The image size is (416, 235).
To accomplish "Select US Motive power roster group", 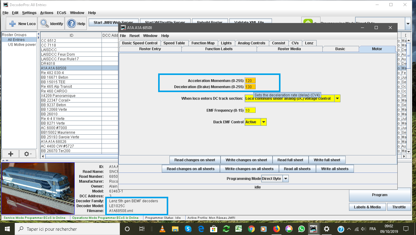I will [22, 45].
